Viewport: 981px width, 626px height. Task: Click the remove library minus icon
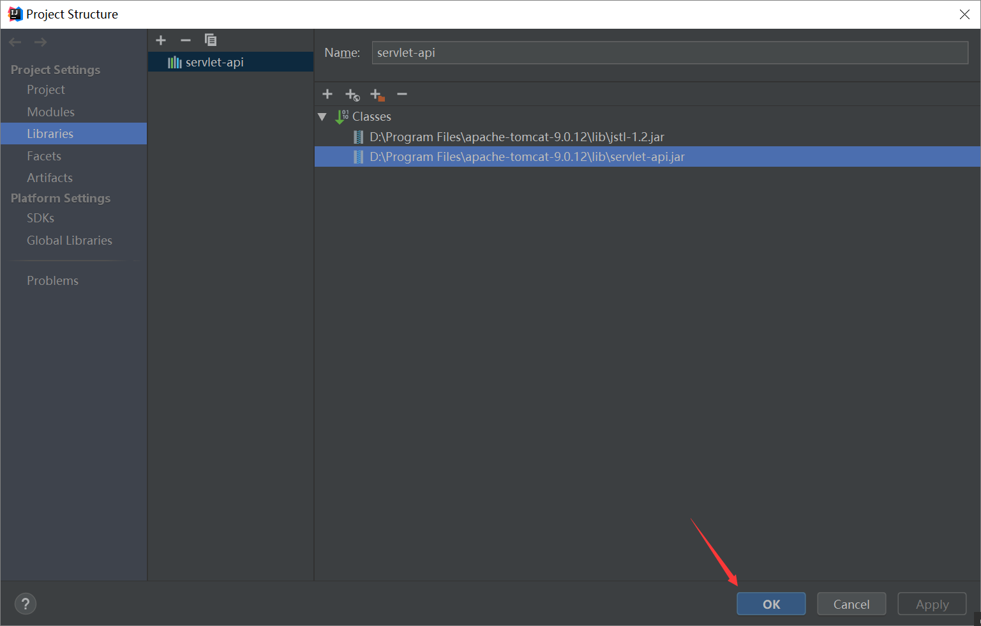click(x=185, y=40)
